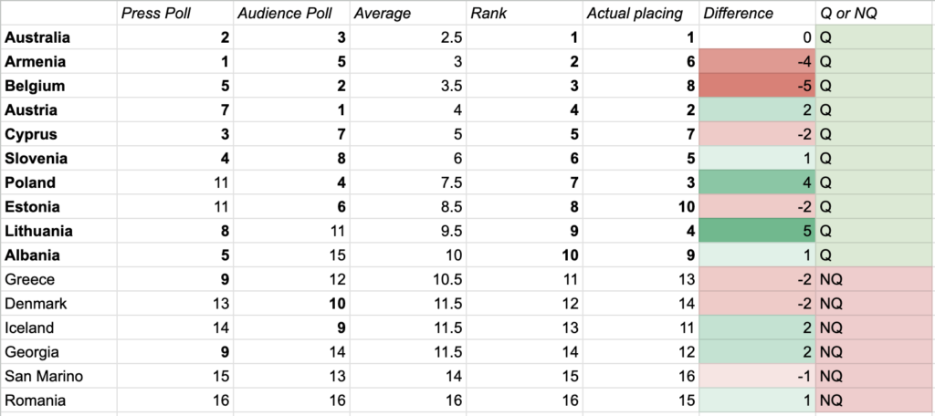
Task: Select the Audience Poll header cell
Action: (x=289, y=13)
